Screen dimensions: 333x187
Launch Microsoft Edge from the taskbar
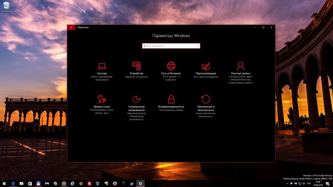13,183
